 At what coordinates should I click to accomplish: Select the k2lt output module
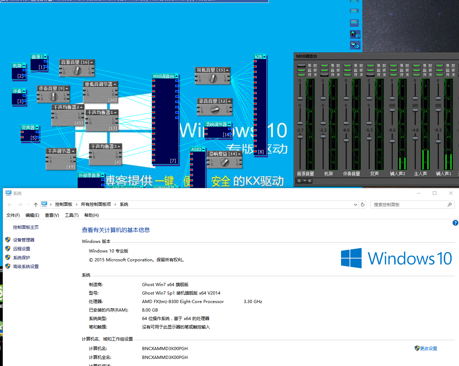[x=260, y=105]
